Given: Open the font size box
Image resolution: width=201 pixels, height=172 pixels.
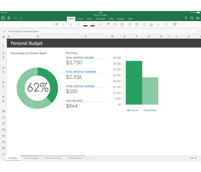Looking at the screenshot, I should (48, 24).
